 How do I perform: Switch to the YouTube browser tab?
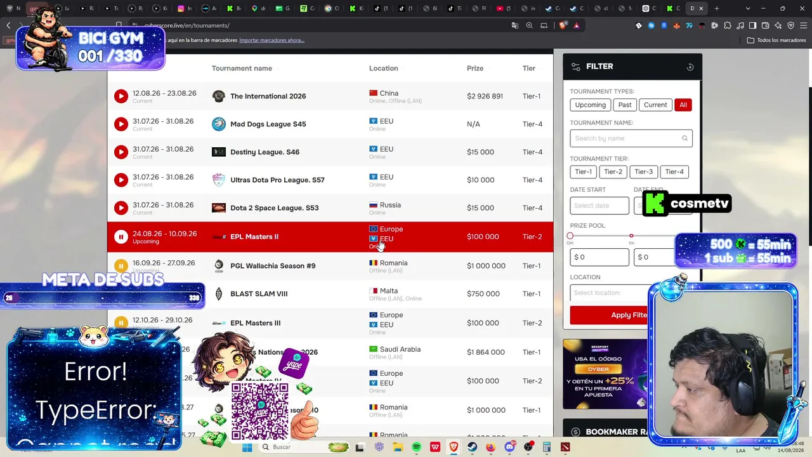pyautogui.click(x=504, y=8)
